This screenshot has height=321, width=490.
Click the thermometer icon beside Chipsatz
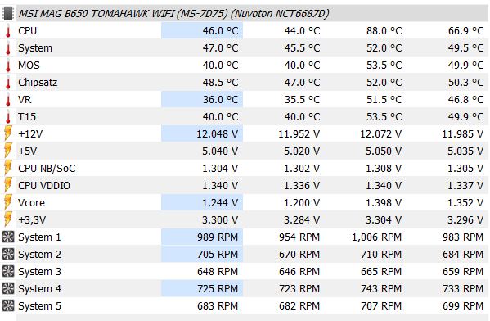point(8,83)
